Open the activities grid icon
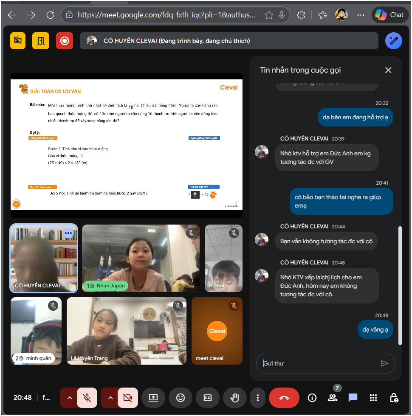The height and width of the screenshot is (416, 412). [x=373, y=398]
